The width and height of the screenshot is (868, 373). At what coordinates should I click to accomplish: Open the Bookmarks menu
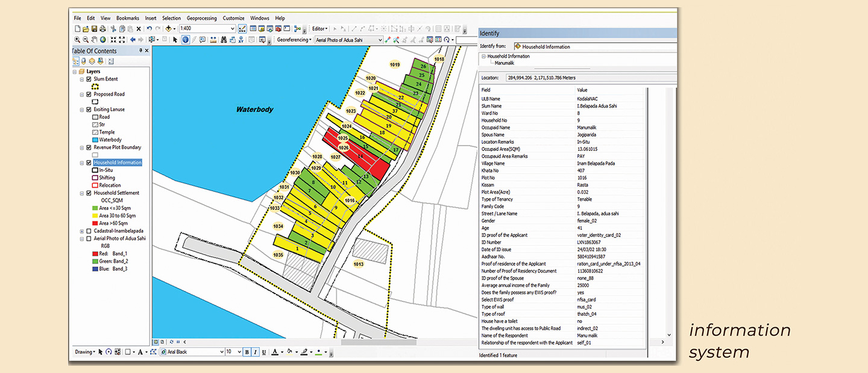(128, 19)
